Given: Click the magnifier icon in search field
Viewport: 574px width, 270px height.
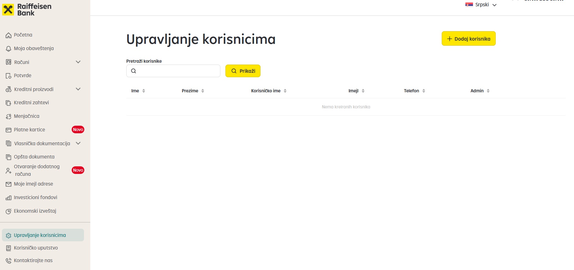Looking at the screenshot, I should pyautogui.click(x=134, y=71).
